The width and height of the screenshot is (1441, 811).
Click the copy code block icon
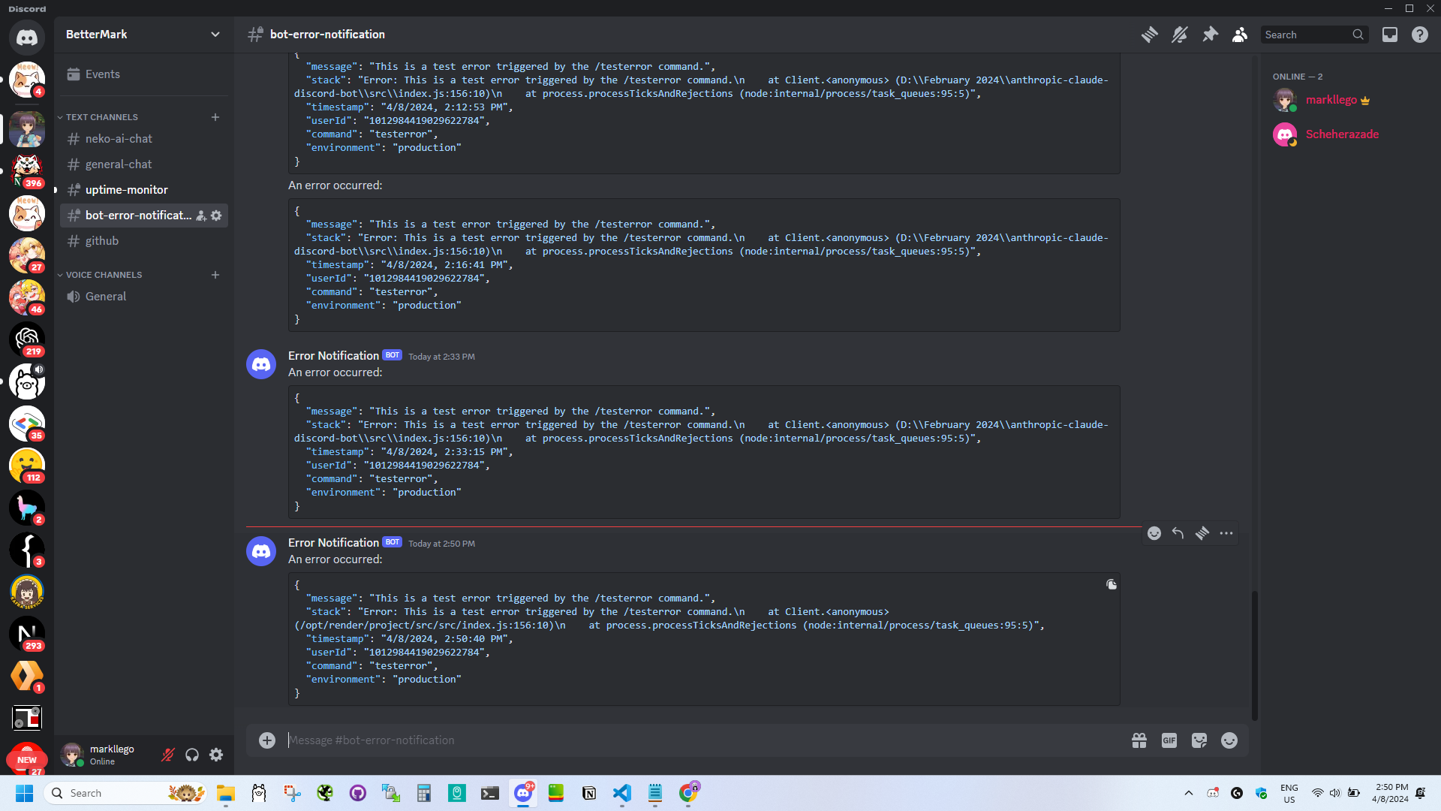pyautogui.click(x=1112, y=584)
